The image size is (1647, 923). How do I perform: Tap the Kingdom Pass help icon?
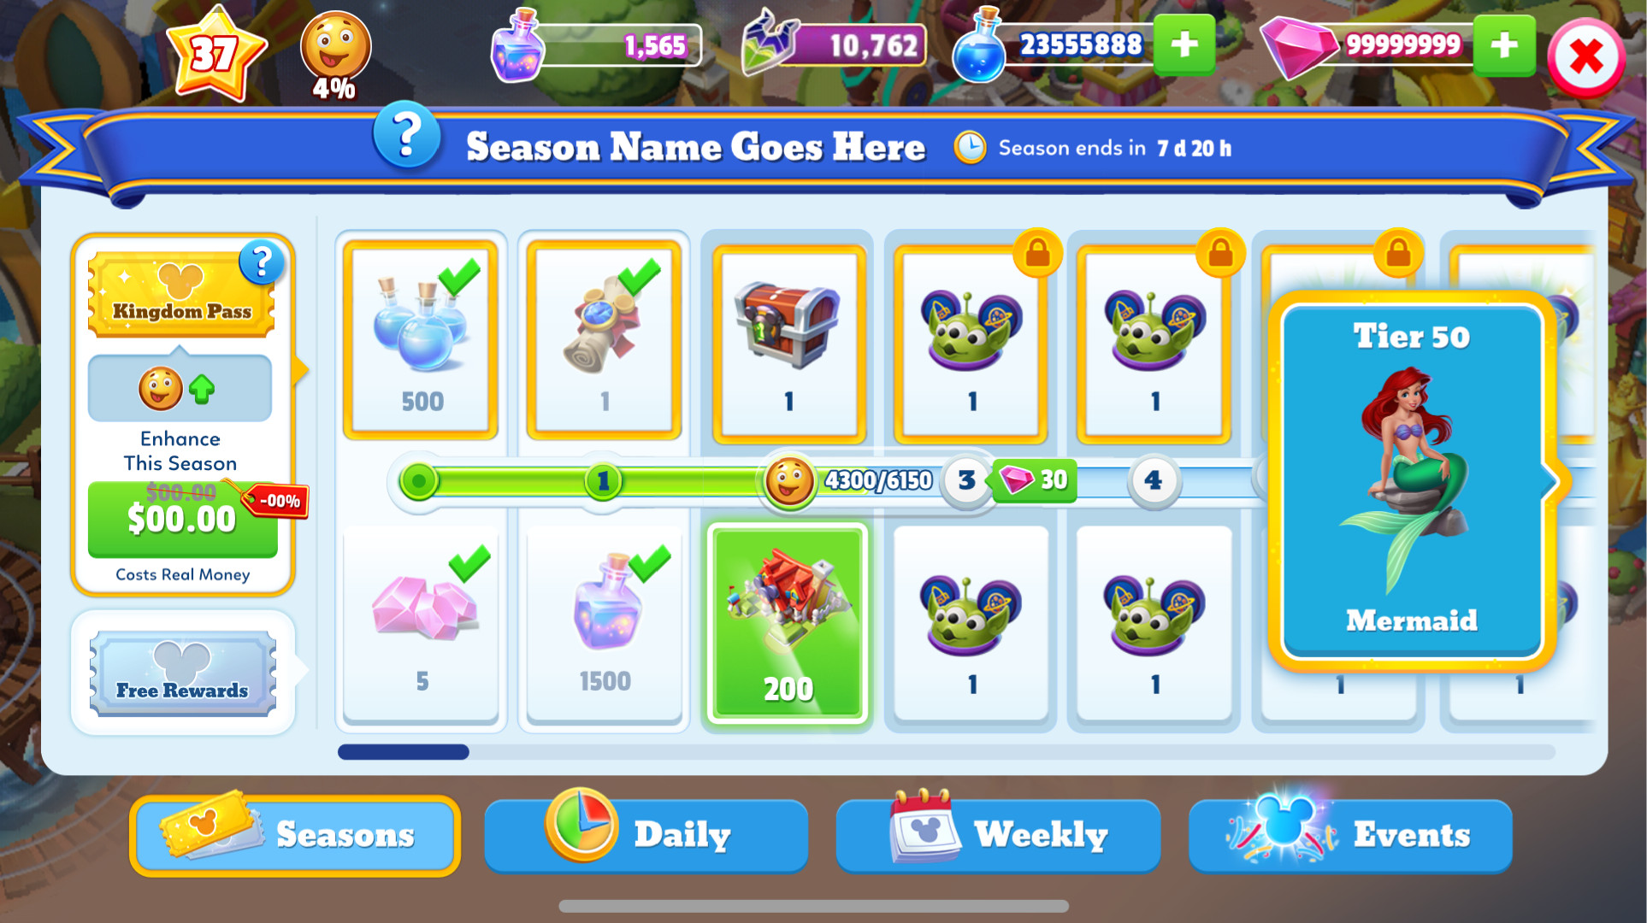tap(261, 262)
